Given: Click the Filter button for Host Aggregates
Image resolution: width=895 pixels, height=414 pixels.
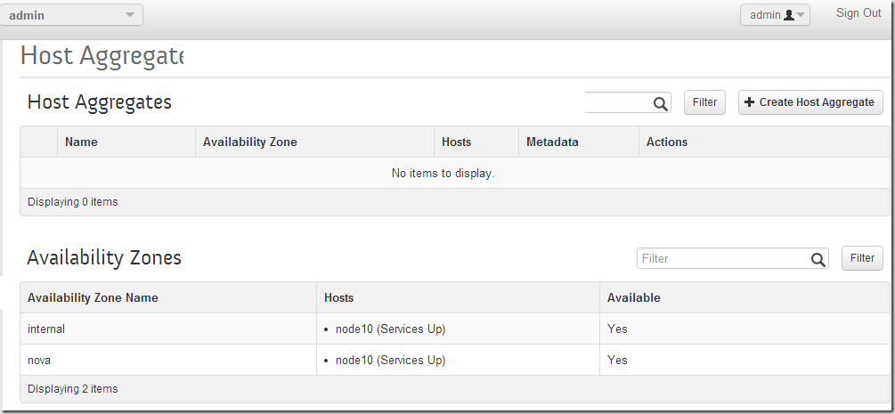Looking at the screenshot, I should click(704, 102).
